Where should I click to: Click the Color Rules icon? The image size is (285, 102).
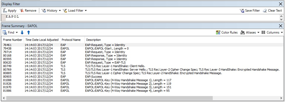click(218, 32)
